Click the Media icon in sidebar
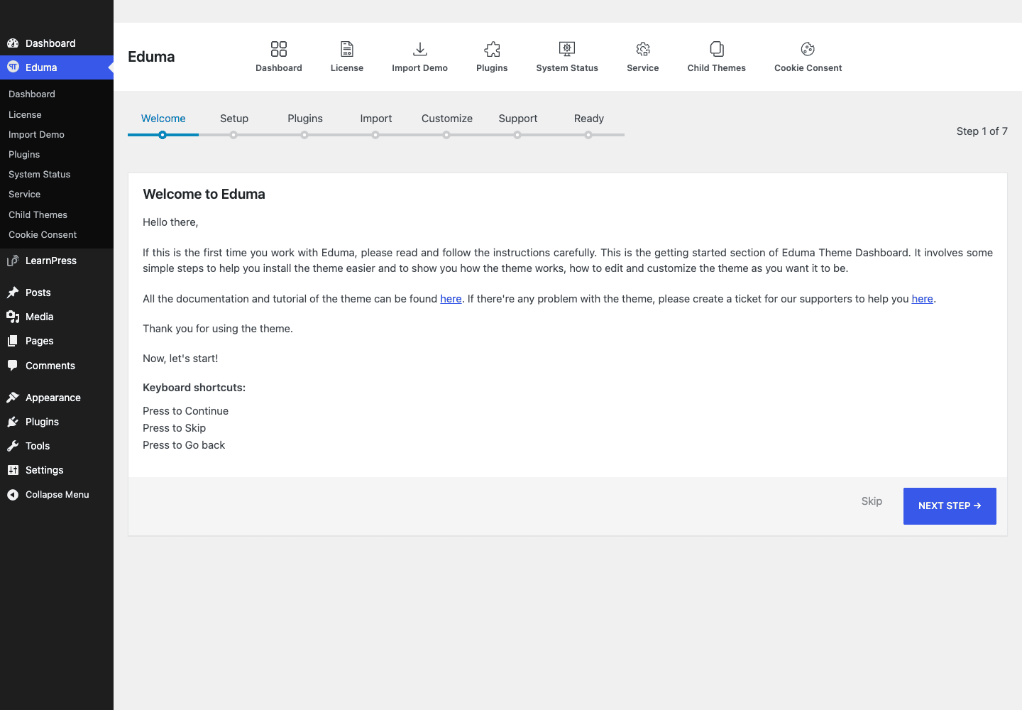 (x=13, y=317)
